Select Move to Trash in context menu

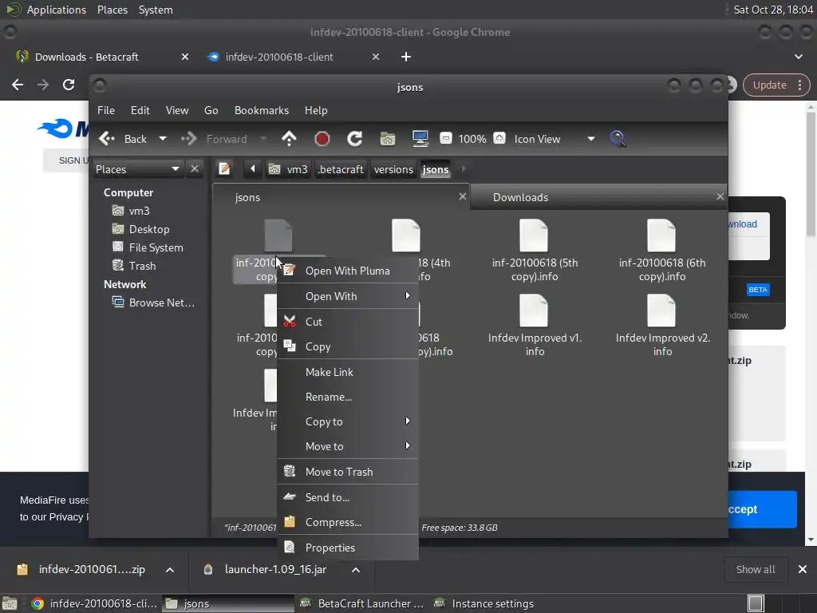(x=338, y=472)
